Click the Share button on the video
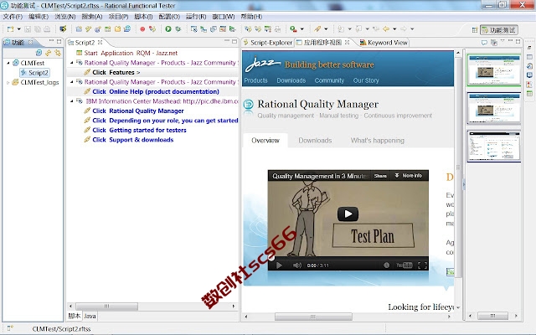The width and height of the screenshot is (536, 335). [x=380, y=176]
